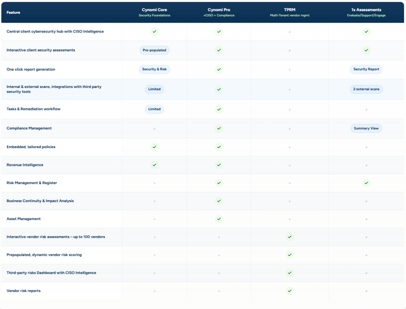
Task: Click the Pre-populated badge under Cynomi Core
Action: tap(154, 50)
